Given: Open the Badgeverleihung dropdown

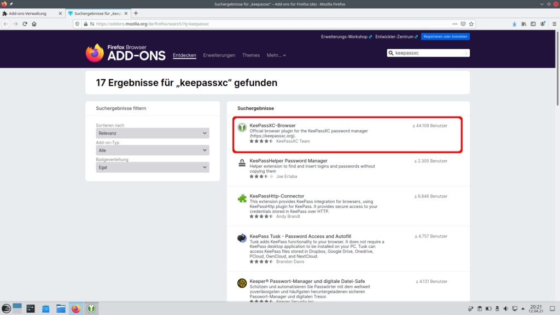Looking at the screenshot, I should point(153,167).
